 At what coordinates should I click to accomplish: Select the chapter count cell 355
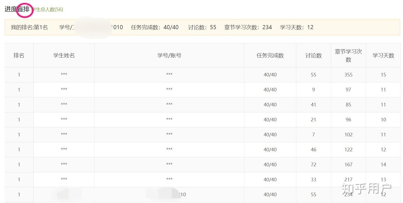tap(348, 75)
